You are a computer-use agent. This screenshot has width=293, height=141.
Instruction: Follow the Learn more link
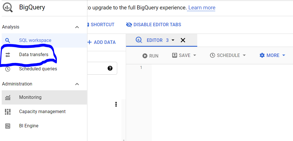(202, 8)
